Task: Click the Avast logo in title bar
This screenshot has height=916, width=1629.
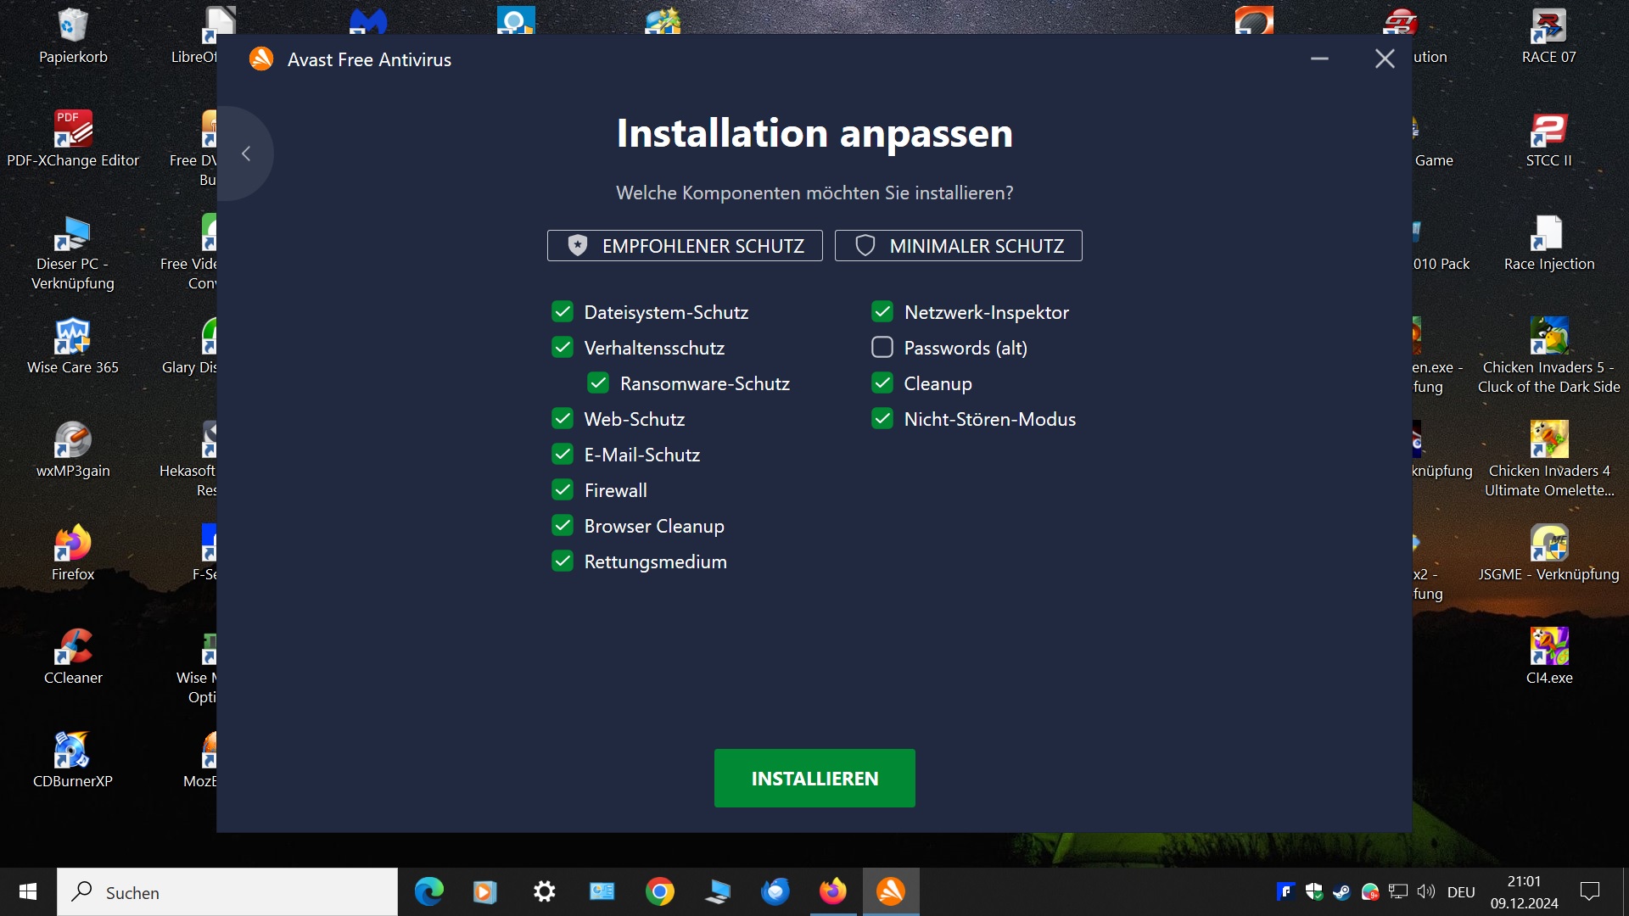Action: coord(261,59)
